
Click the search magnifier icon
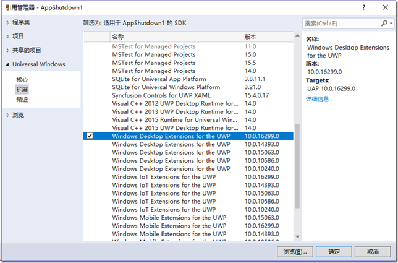(384, 24)
